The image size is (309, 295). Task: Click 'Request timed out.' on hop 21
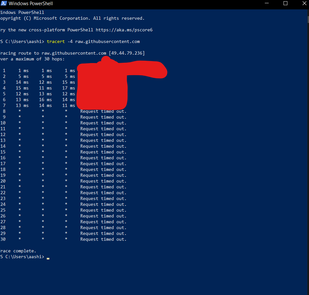(x=103, y=187)
